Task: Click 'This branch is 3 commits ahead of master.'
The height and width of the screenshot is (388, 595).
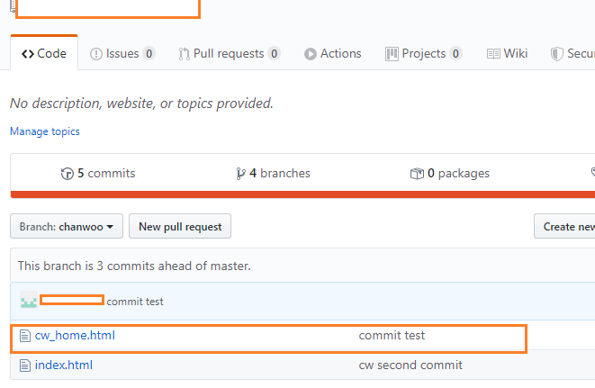Action: [x=134, y=266]
